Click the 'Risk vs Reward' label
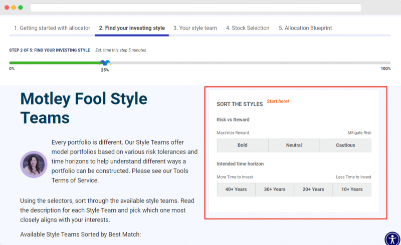Screen dimensions: 401x245 click(x=233, y=119)
